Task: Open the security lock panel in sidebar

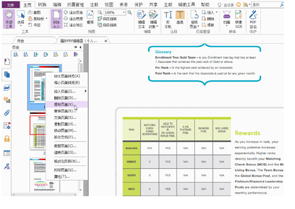Action: [7, 139]
